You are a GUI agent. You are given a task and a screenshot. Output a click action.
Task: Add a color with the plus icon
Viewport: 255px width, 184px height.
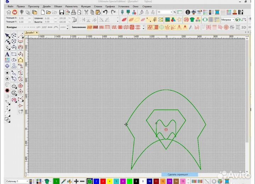76,181
